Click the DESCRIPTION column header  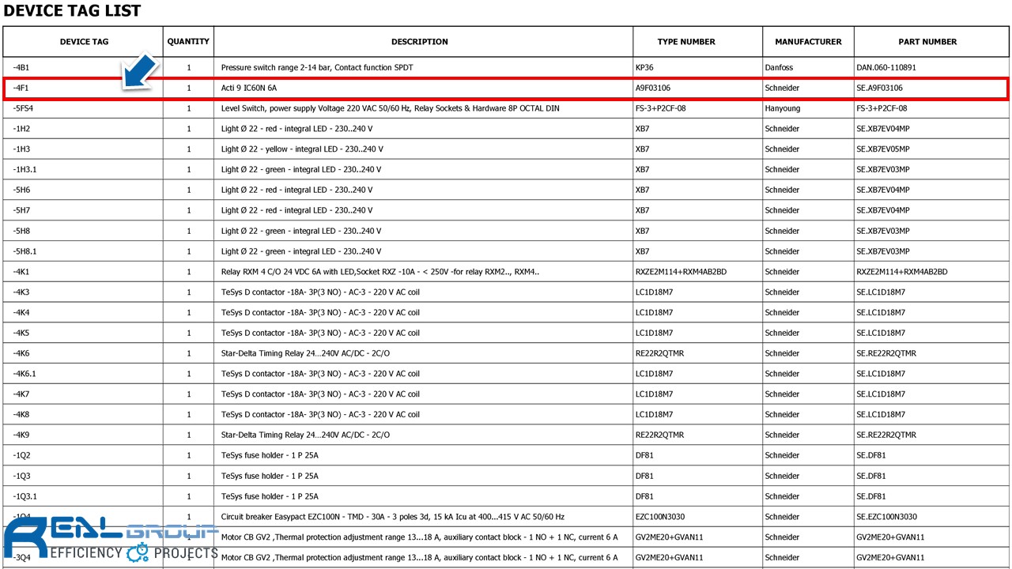(x=419, y=42)
